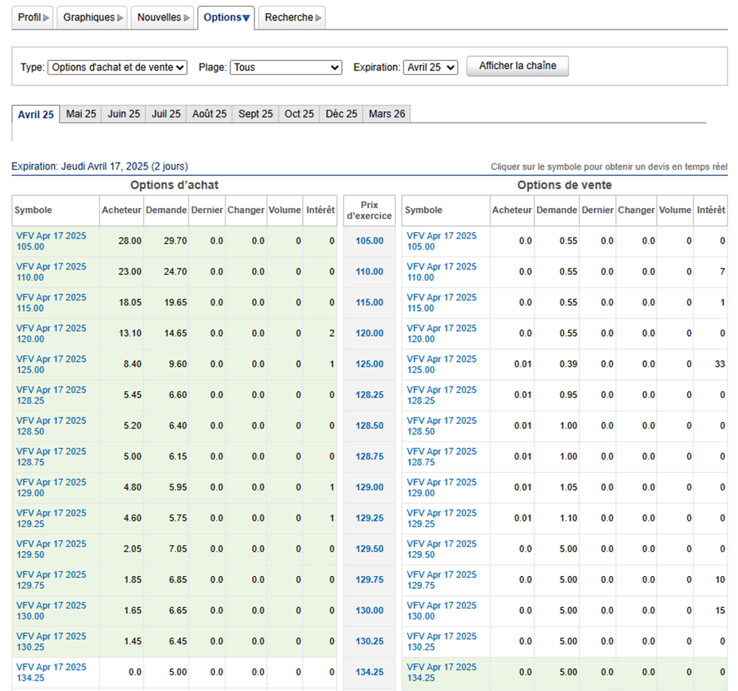
Task: Open put option VFV Apr 17 2025 110.00
Action: click(x=441, y=272)
